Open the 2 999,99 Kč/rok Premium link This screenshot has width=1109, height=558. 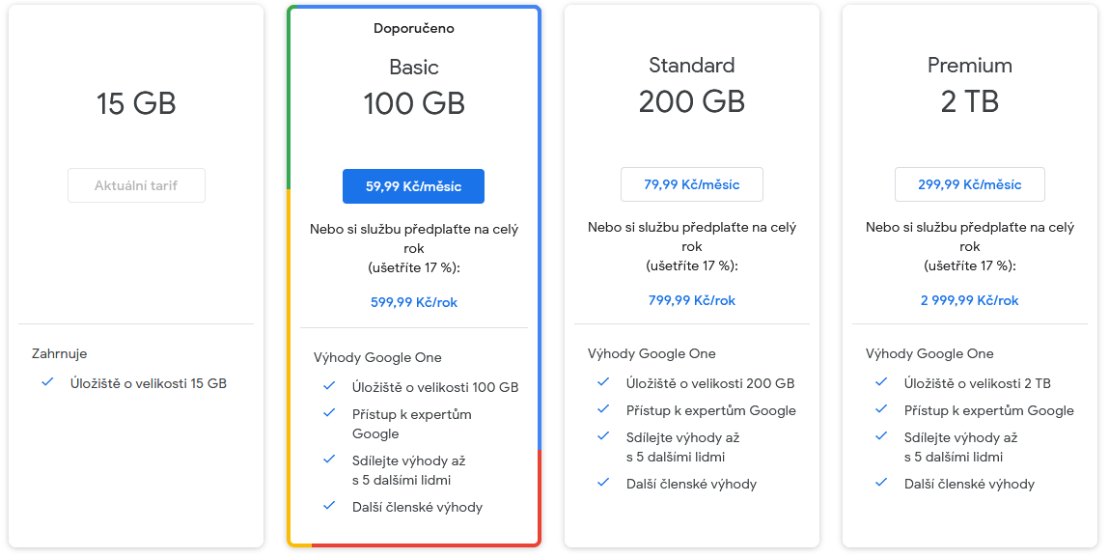click(x=969, y=300)
